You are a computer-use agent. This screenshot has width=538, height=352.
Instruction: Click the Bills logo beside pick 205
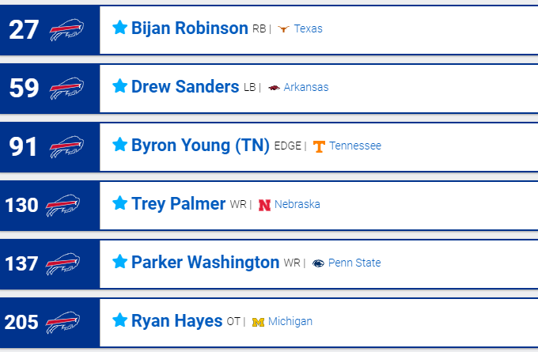pos(63,323)
